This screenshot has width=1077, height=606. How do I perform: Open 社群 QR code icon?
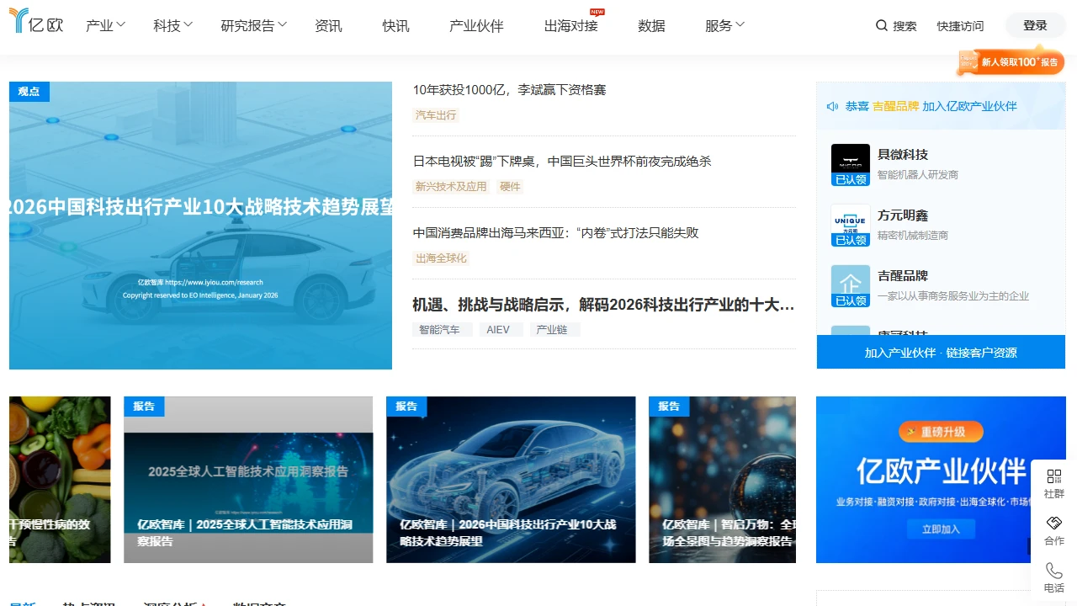pyautogui.click(x=1053, y=476)
